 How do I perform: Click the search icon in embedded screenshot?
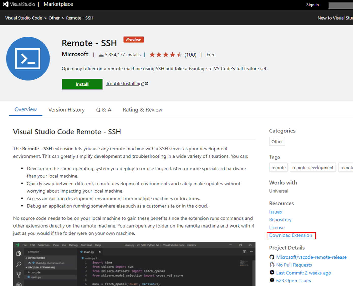[19, 264]
